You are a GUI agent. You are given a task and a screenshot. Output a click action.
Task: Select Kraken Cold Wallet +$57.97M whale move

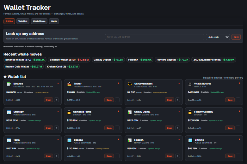point(23,67)
